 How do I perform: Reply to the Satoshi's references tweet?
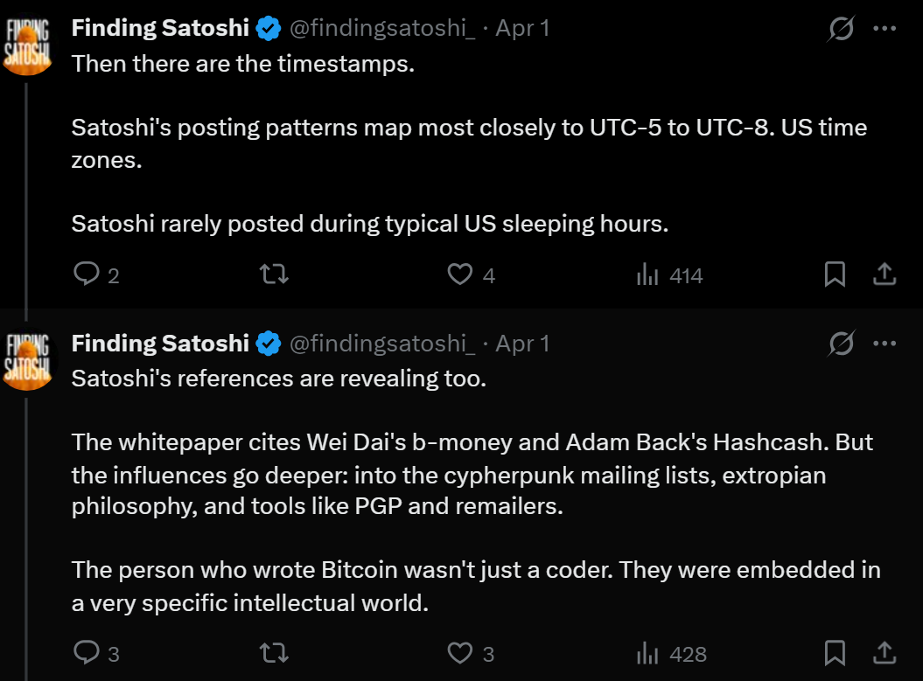click(x=87, y=653)
